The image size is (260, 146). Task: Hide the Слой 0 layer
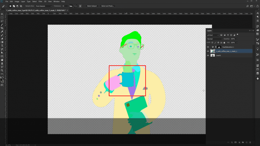[208, 55]
